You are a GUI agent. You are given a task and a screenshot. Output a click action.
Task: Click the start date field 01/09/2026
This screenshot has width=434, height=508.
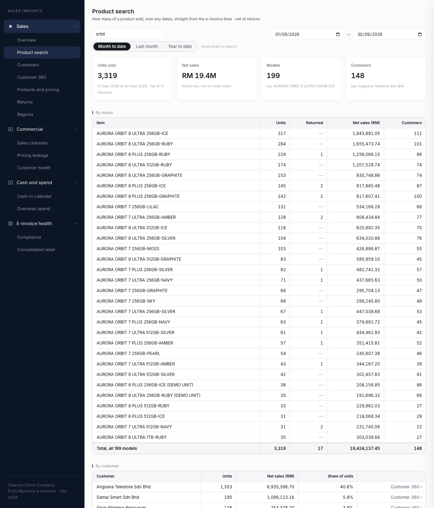[x=308, y=34]
